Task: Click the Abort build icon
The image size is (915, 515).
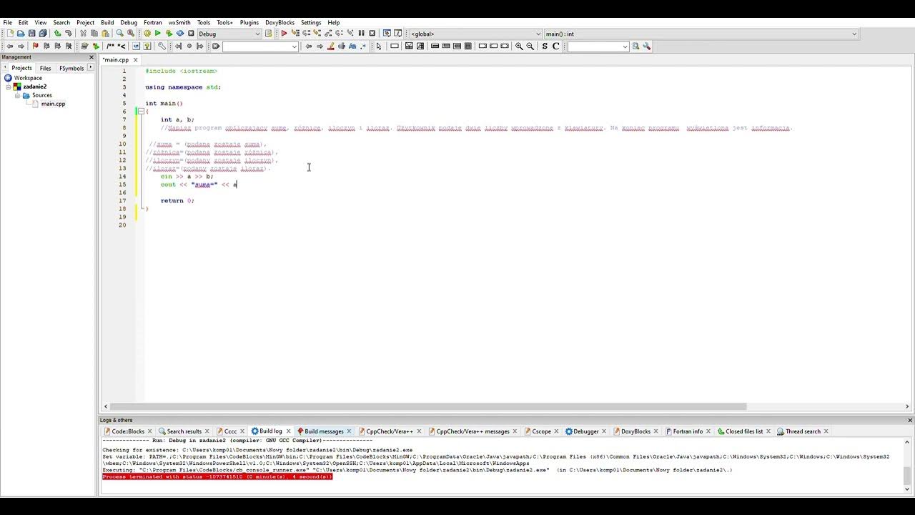Action: pos(191,34)
